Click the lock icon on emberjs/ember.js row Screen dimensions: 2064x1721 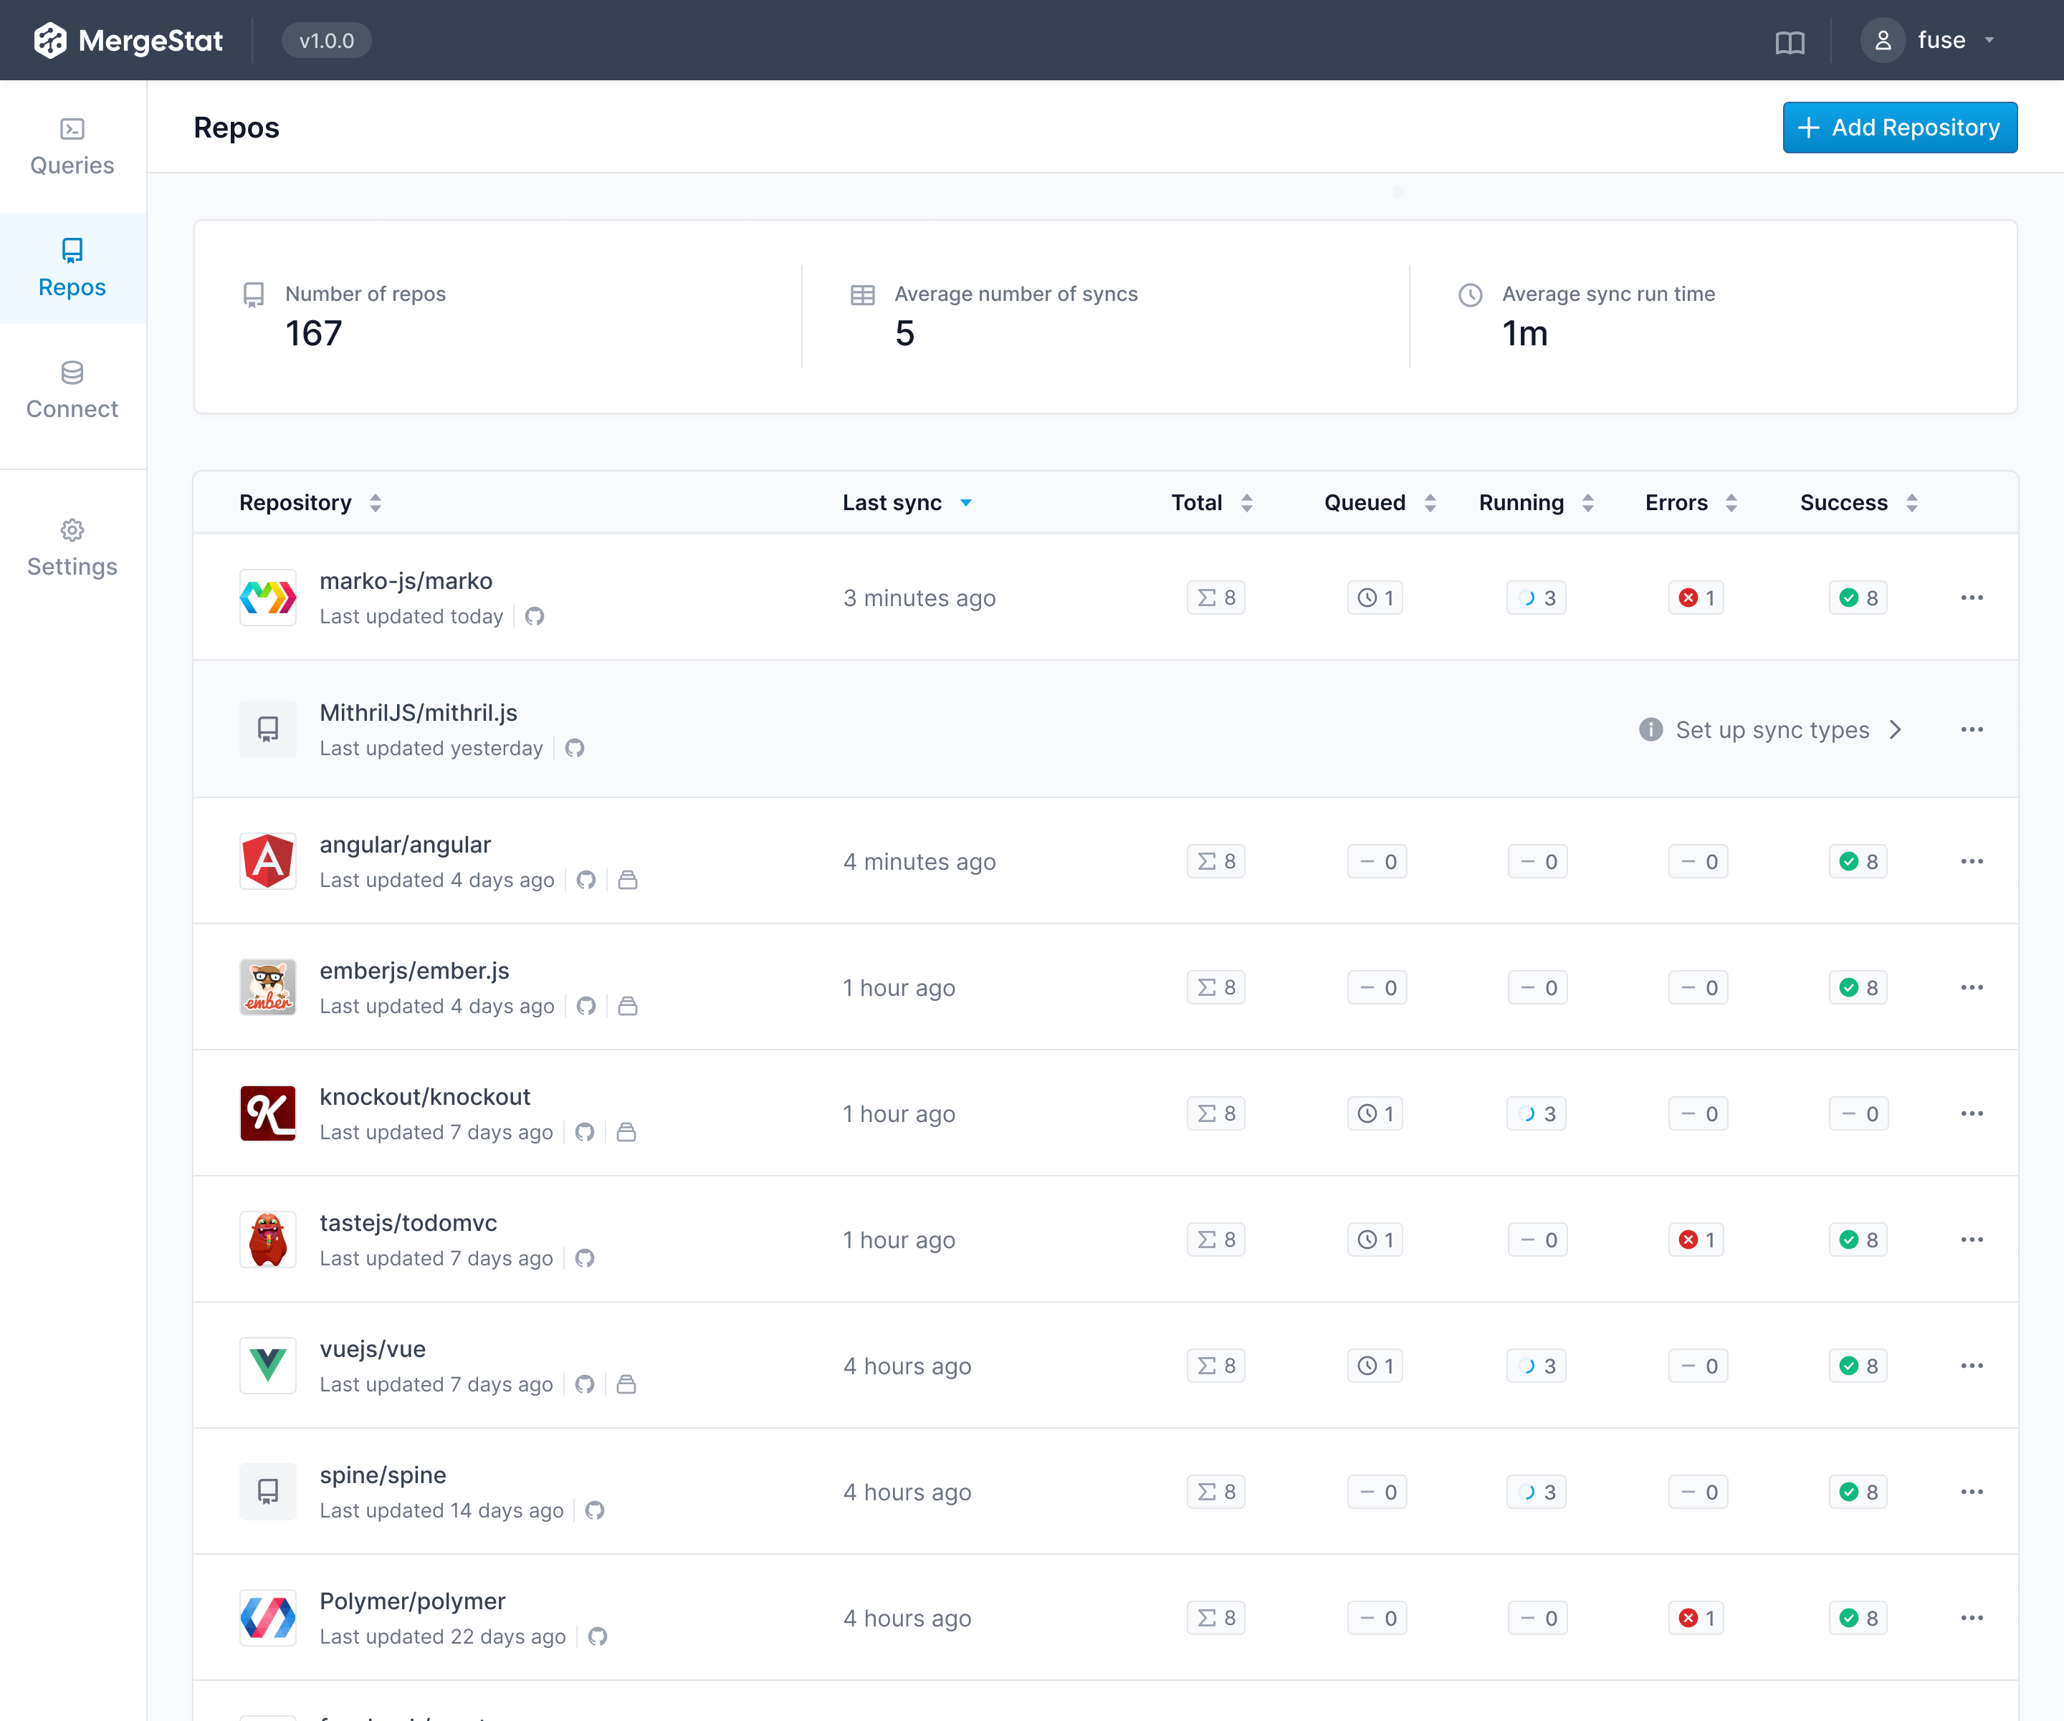click(629, 1007)
